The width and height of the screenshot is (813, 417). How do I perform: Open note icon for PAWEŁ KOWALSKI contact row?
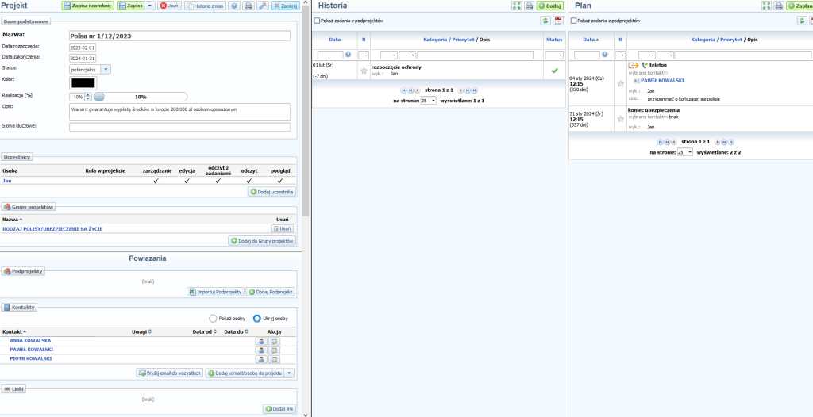[274, 350]
